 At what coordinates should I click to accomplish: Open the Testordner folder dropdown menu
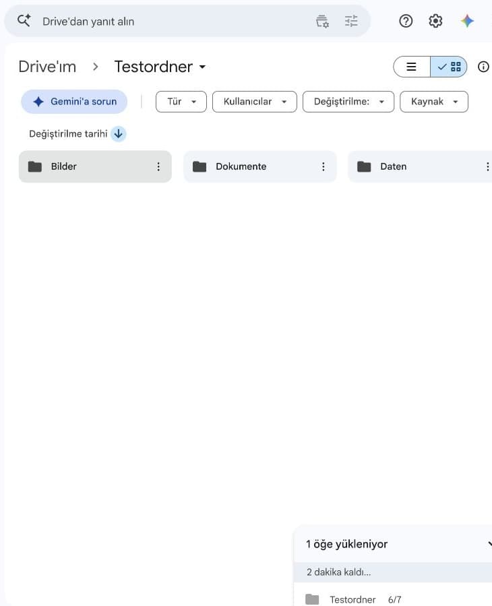(160, 67)
